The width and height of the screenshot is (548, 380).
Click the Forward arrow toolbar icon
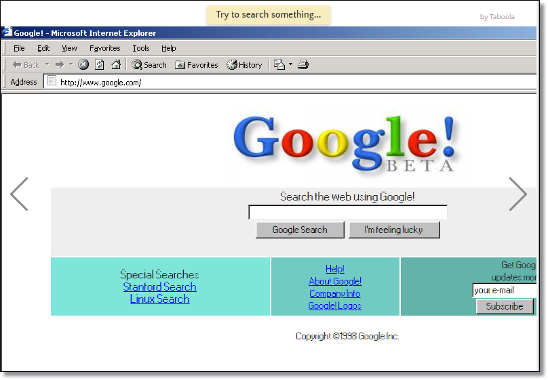coord(60,64)
